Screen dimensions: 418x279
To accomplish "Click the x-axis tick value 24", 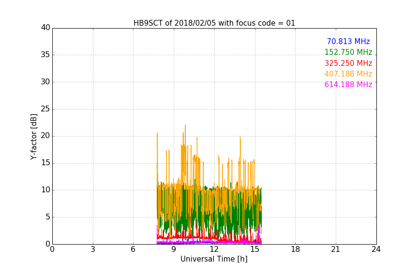I will coord(376,249).
